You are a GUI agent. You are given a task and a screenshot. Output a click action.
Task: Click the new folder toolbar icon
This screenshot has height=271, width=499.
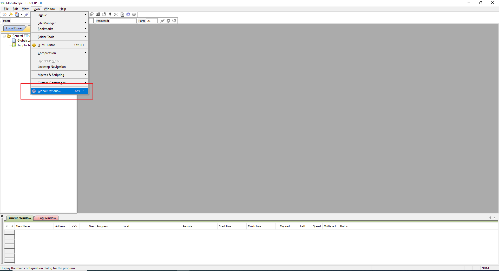click(104, 15)
